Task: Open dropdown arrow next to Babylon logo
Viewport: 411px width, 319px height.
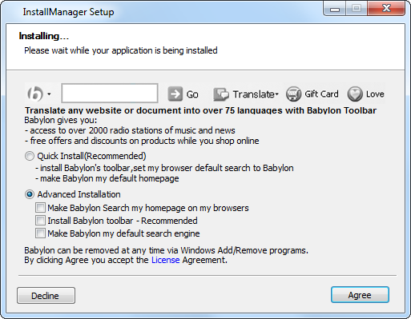Action: 49,94
